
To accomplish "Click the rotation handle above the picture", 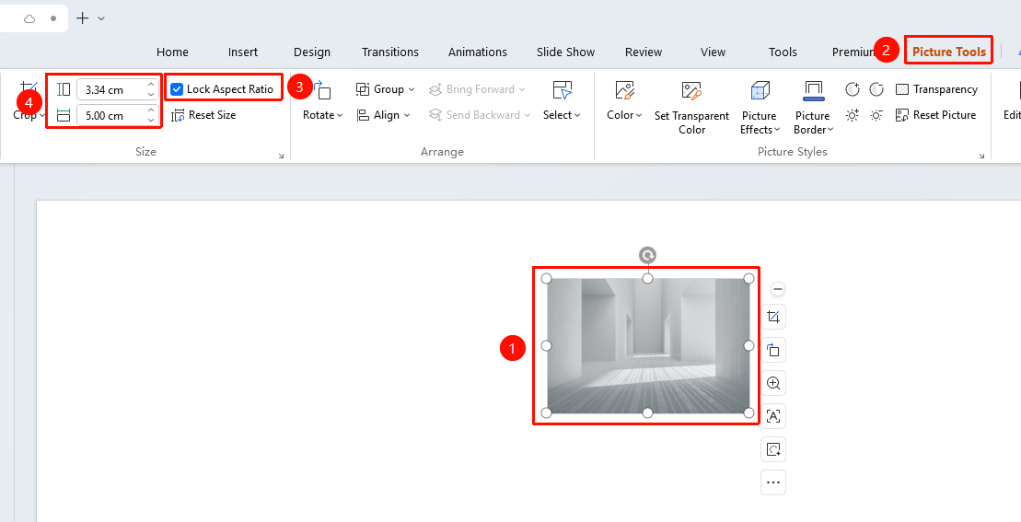I will (x=647, y=255).
